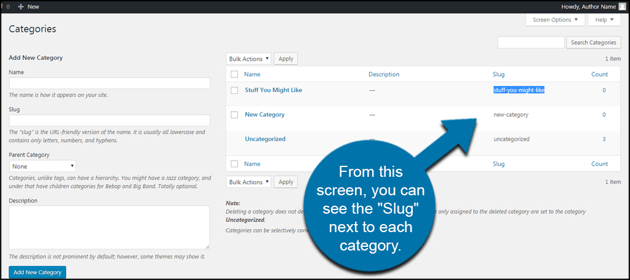
Task: Click the comments count icon in admin bar
Action: click(7, 6)
